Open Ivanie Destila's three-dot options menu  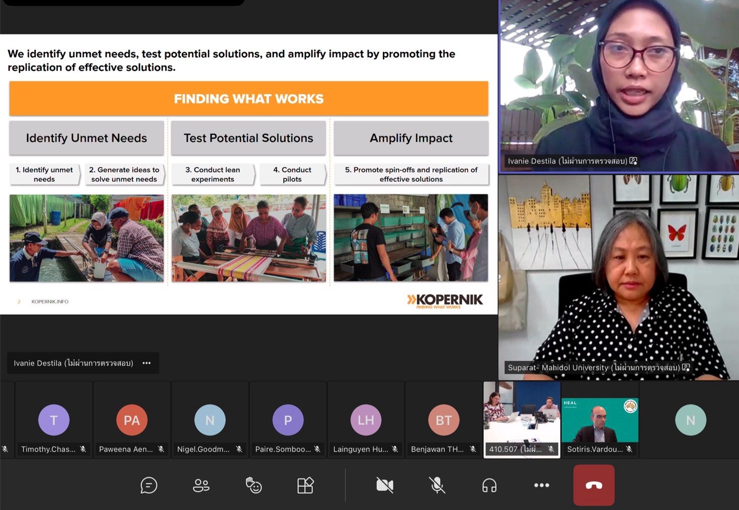click(x=146, y=363)
